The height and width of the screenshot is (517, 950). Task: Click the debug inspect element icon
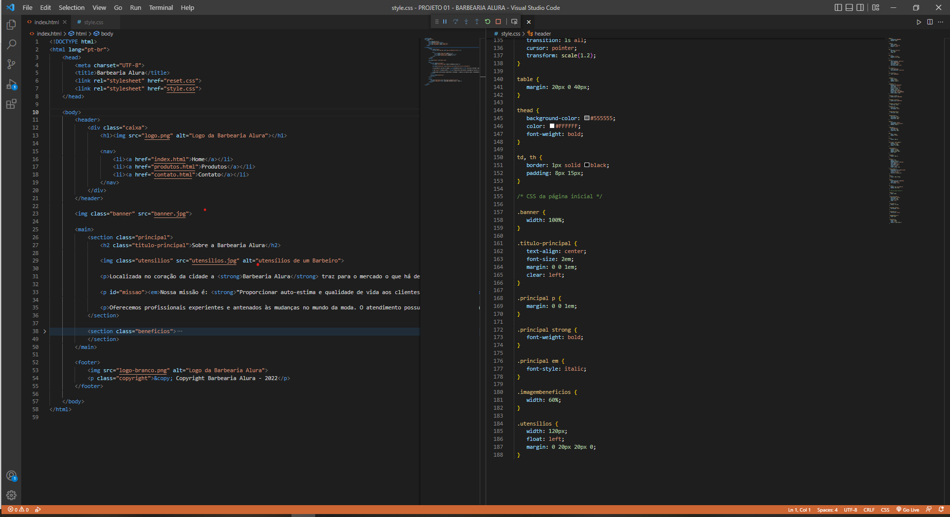pos(514,22)
